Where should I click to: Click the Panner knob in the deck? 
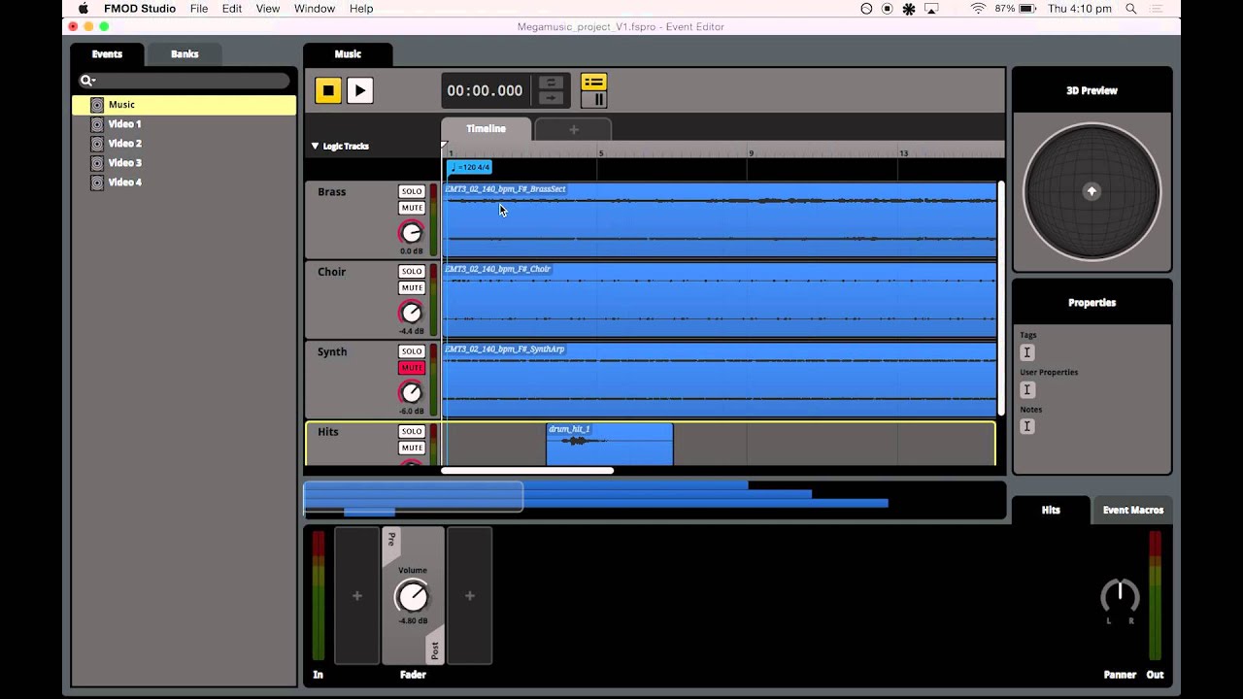[x=1120, y=596]
